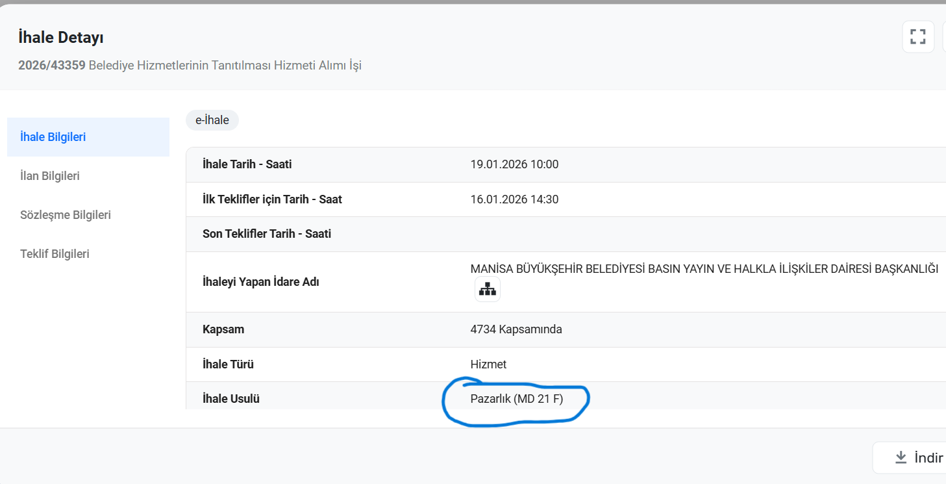946x484 pixels.
Task: Click the İhale Türü label
Action: coord(228,364)
